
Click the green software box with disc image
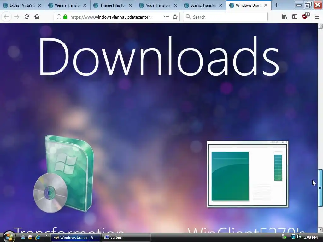(63, 174)
